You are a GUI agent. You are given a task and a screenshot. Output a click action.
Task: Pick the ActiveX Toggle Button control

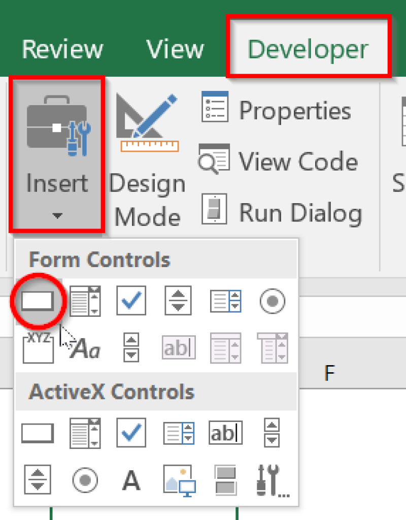tap(225, 479)
